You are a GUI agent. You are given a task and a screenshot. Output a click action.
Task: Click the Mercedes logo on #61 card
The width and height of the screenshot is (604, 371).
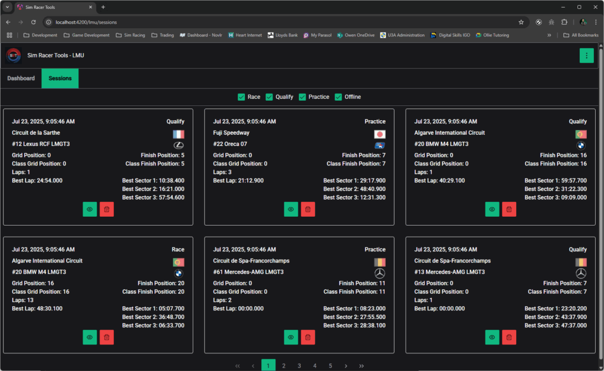[379, 273]
